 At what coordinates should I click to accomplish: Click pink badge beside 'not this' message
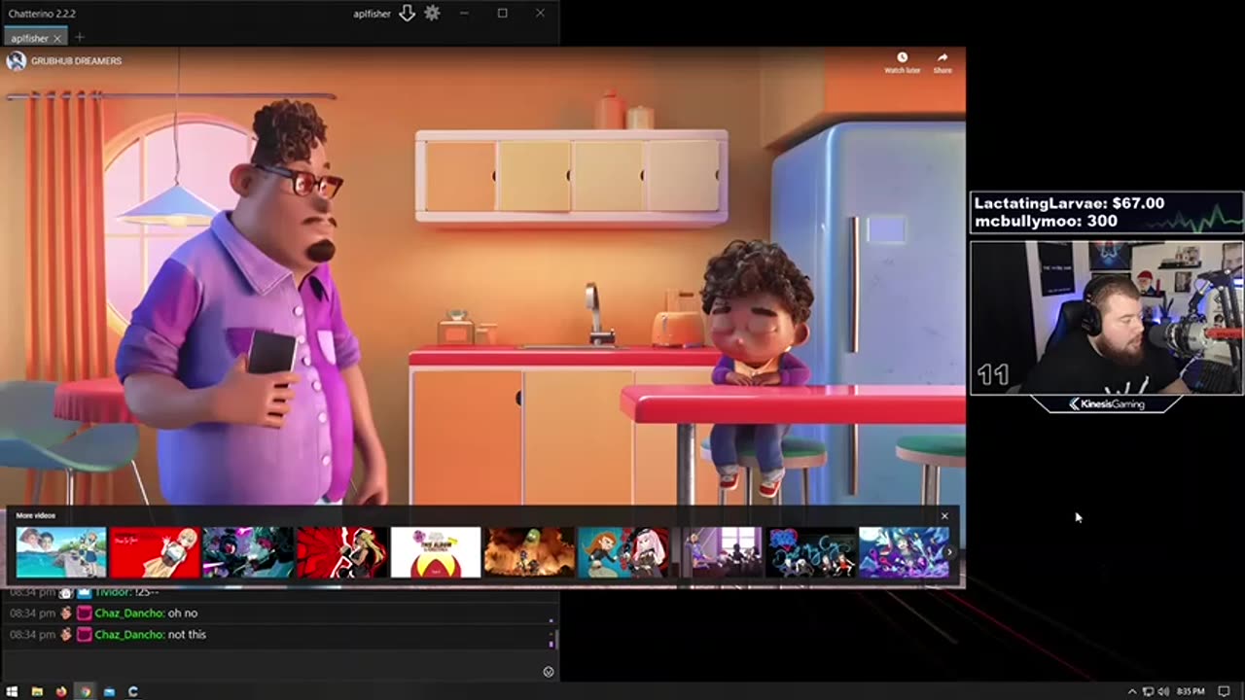(84, 635)
